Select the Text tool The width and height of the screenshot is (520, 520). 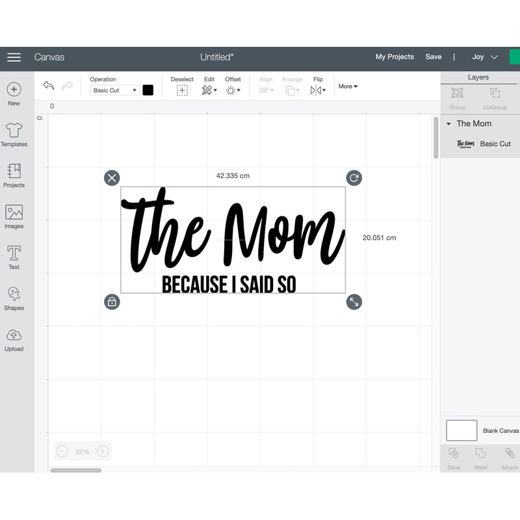[14, 253]
